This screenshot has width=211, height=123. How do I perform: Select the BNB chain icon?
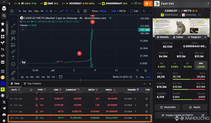3,77
